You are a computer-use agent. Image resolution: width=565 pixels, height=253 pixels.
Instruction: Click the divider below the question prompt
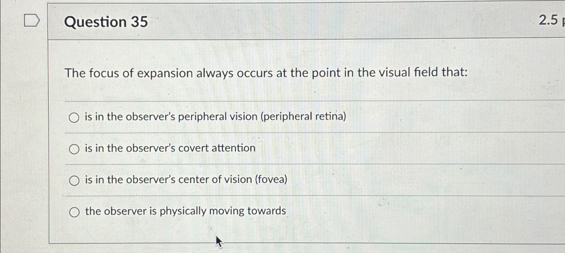coord(270,100)
